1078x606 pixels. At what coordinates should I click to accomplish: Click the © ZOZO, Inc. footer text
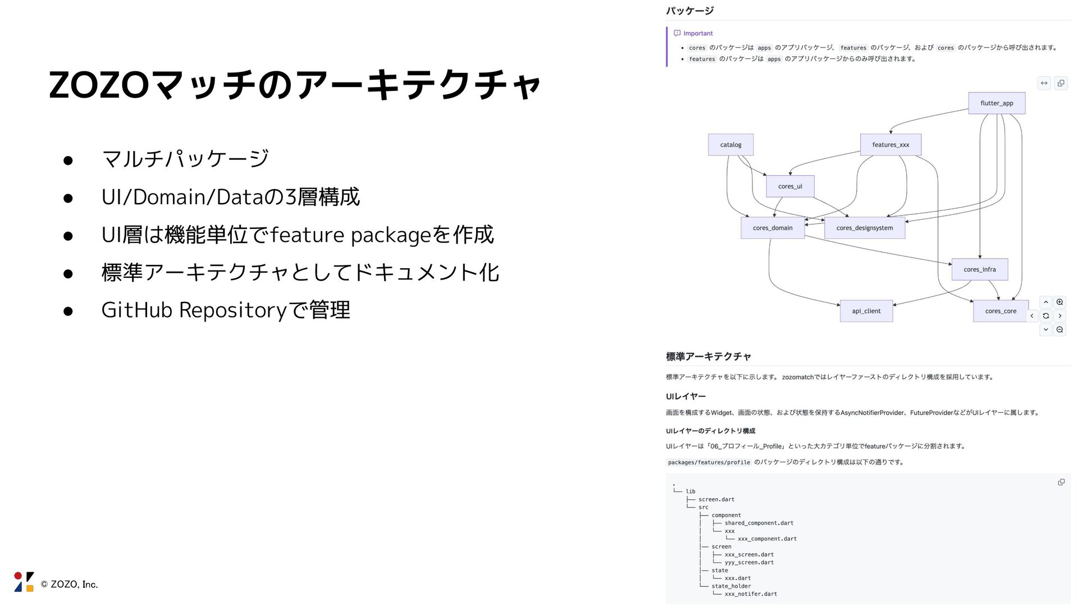(69, 584)
